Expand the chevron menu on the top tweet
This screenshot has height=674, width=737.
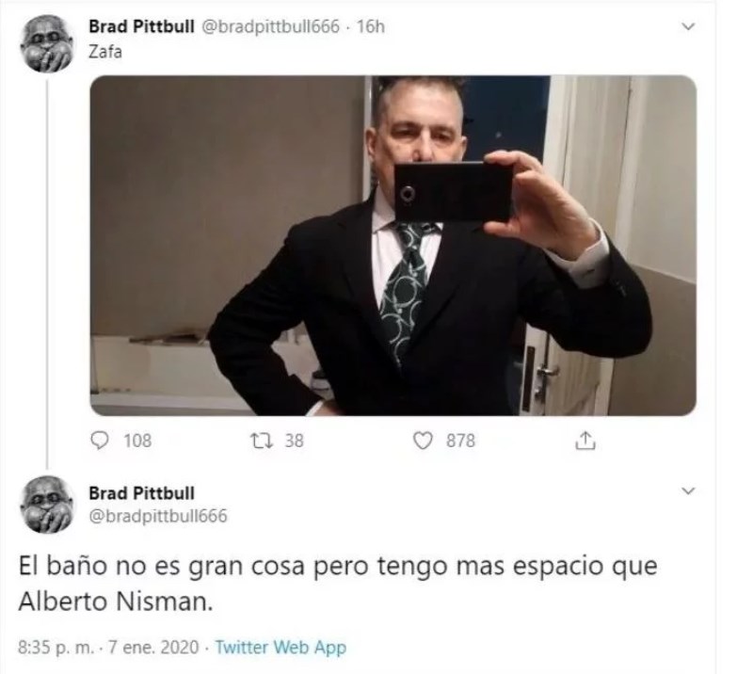point(687,26)
